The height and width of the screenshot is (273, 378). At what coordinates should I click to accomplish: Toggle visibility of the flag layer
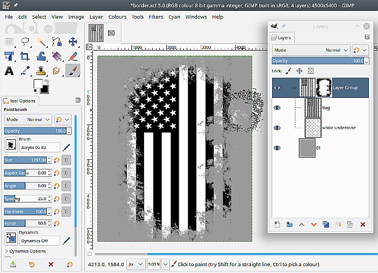(x=277, y=108)
